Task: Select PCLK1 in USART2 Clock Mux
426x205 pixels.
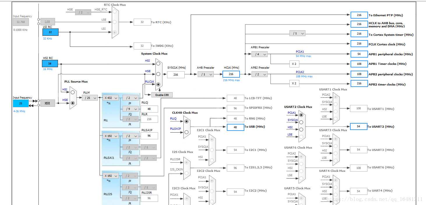Action: 301,115
